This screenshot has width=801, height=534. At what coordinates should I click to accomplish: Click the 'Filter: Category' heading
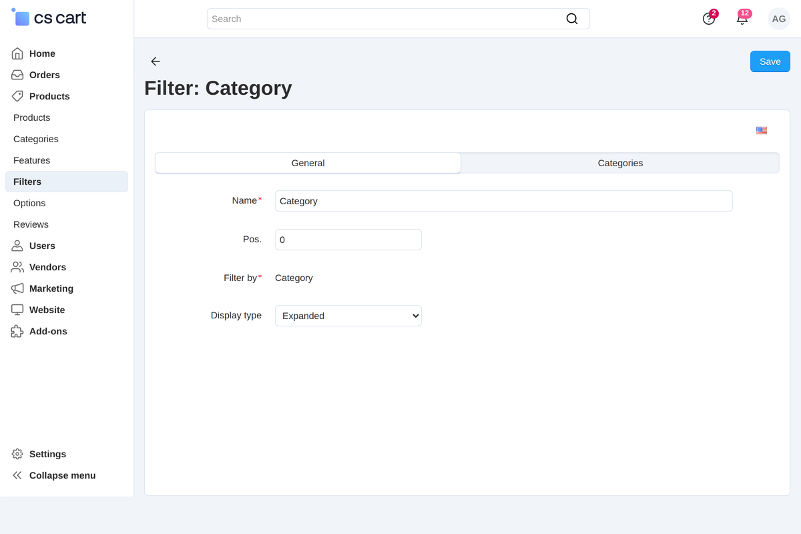218,88
